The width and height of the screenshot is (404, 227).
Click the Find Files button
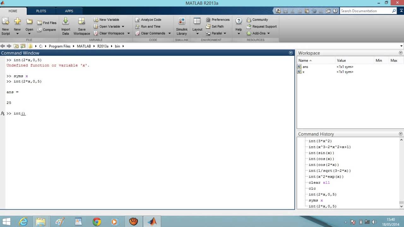pyautogui.click(x=47, y=23)
